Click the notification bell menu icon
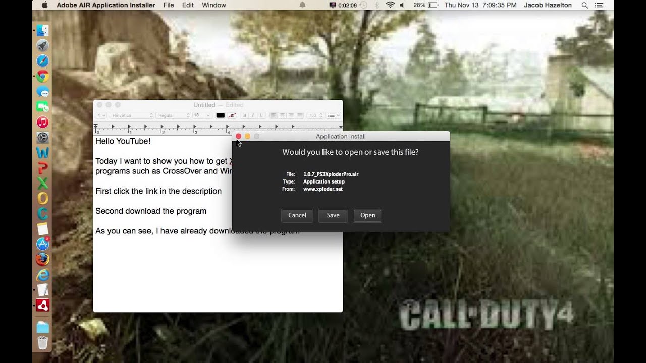Viewport: 646px width, 363px height. click(x=303, y=5)
